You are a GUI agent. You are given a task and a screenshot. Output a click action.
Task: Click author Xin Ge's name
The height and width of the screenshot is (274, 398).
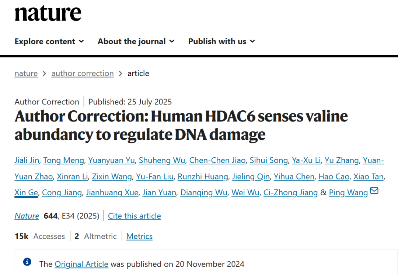(26, 193)
